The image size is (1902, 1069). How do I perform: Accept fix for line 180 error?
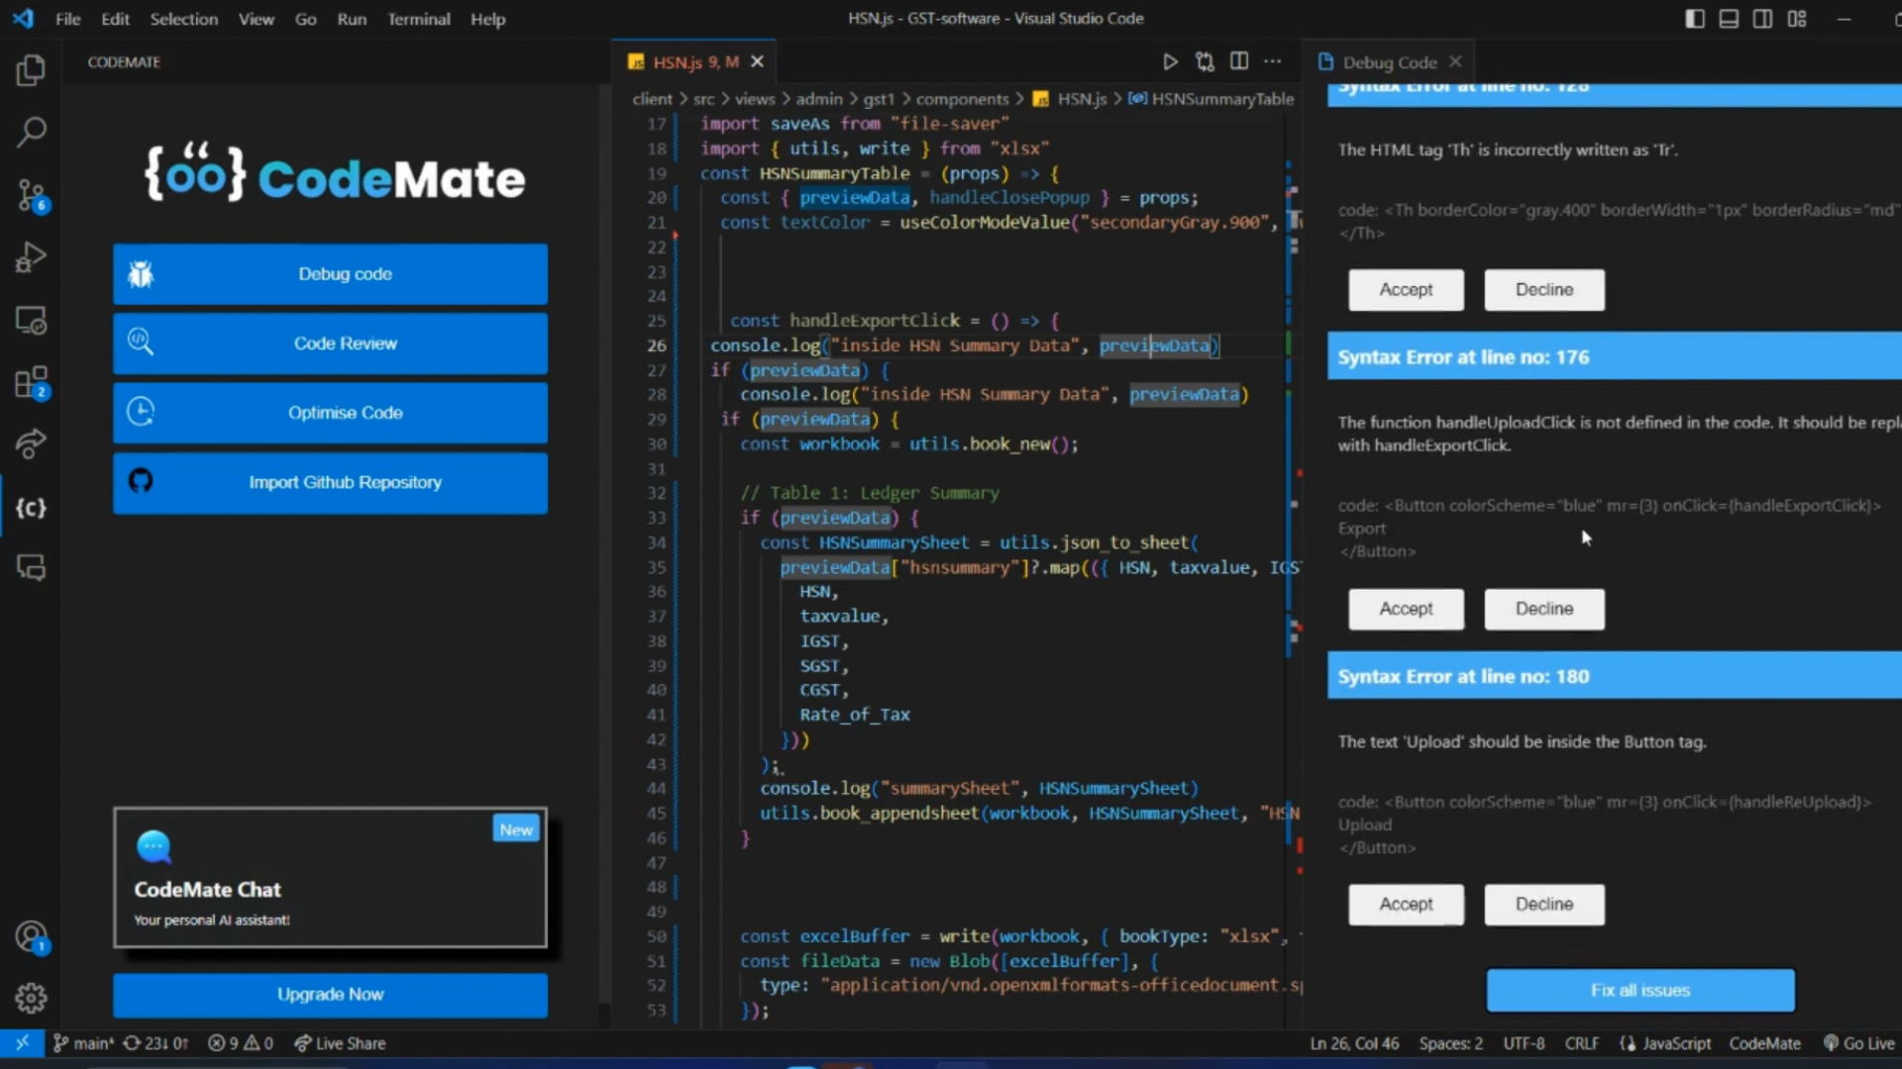click(1406, 905)
